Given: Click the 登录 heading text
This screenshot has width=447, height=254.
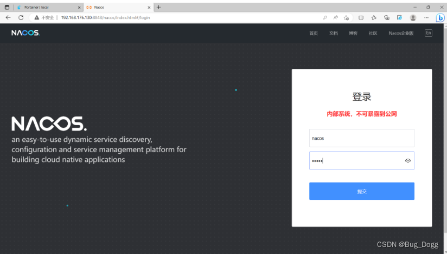Looking at the screenshot, I should 362,97.
